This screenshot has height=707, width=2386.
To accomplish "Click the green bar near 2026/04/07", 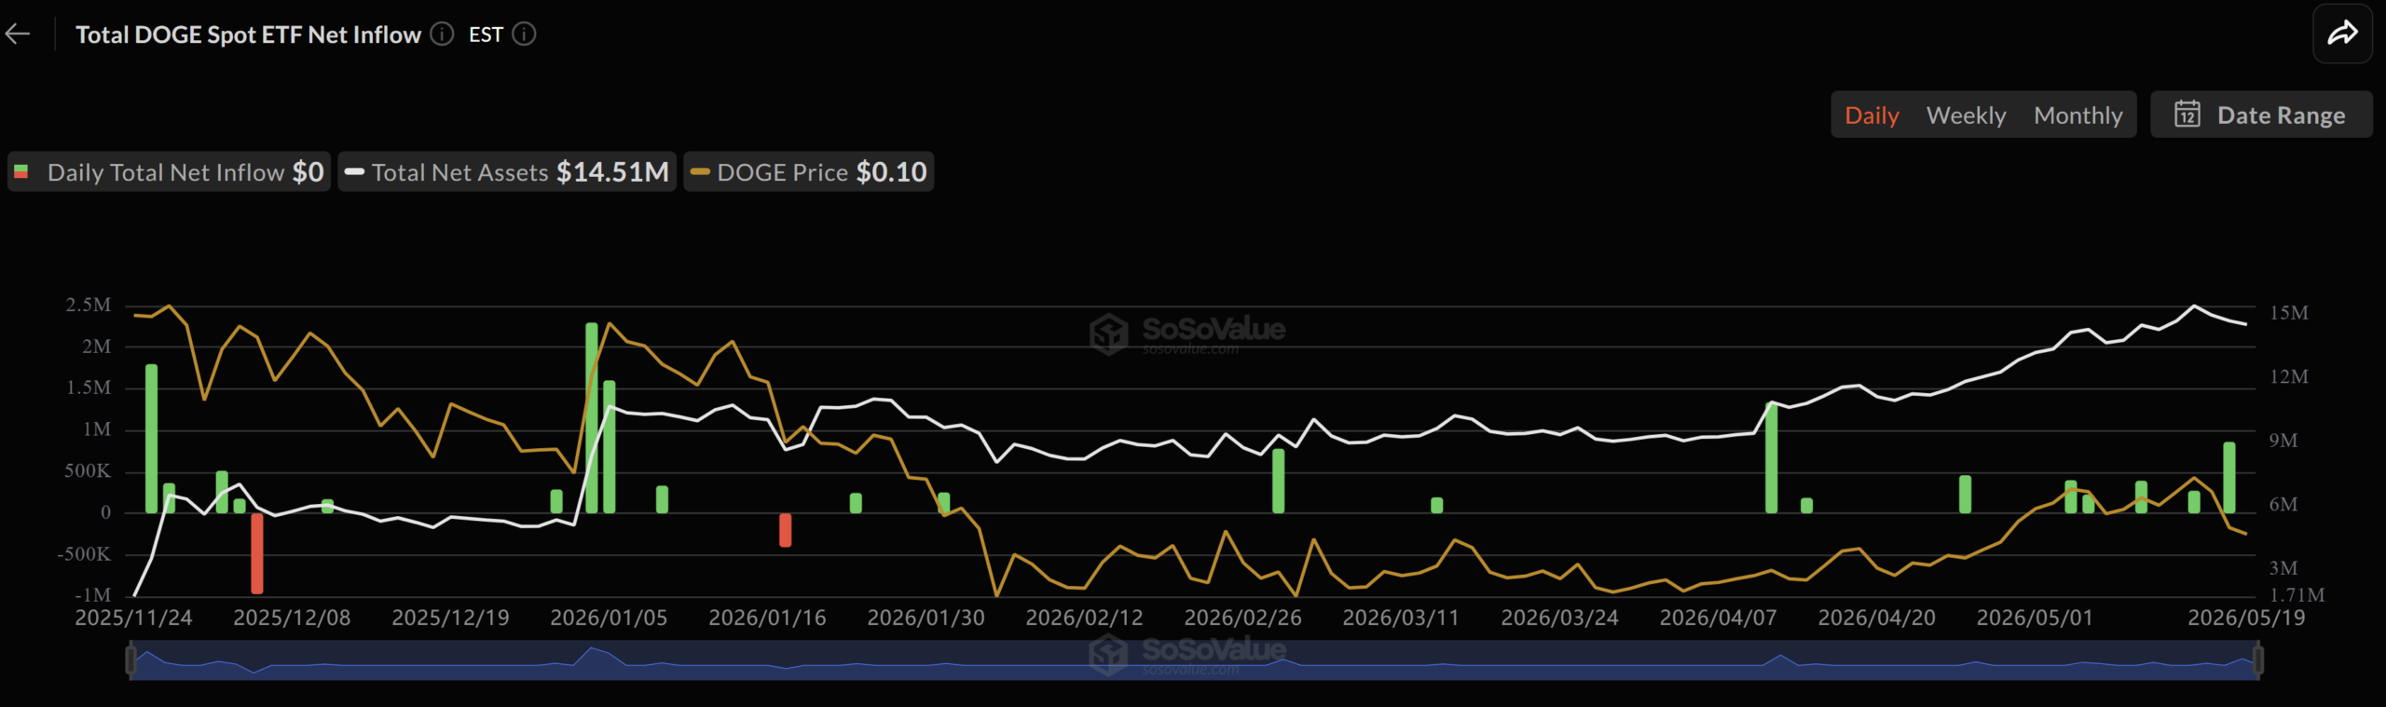I will pos(1772,457).
